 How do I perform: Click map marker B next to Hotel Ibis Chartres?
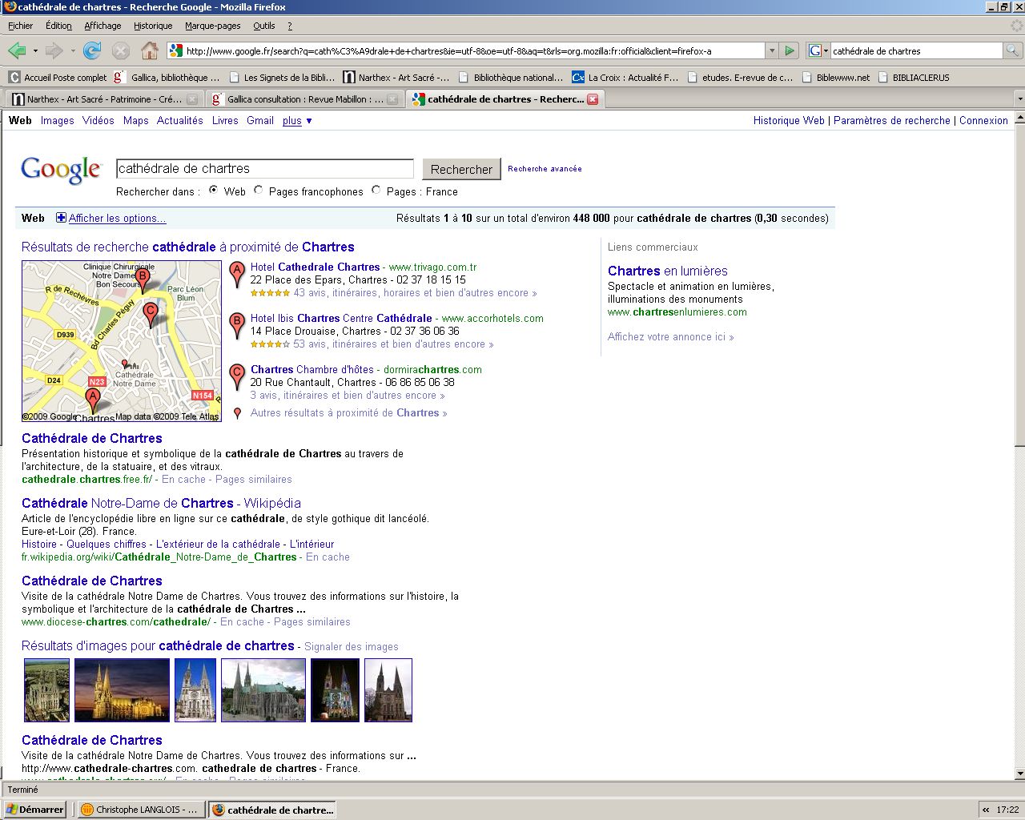(x=236, y=325)
